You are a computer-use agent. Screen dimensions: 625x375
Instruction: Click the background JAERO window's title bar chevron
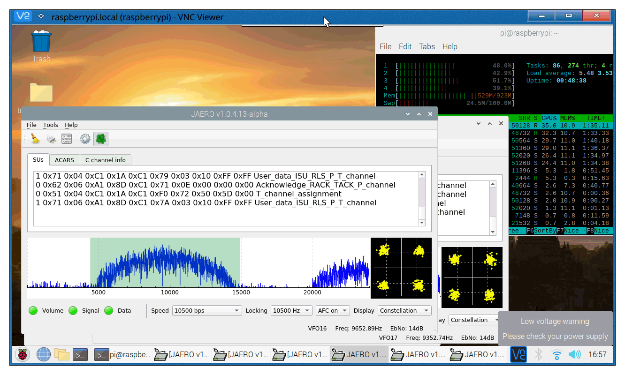(x=478, y=123)
